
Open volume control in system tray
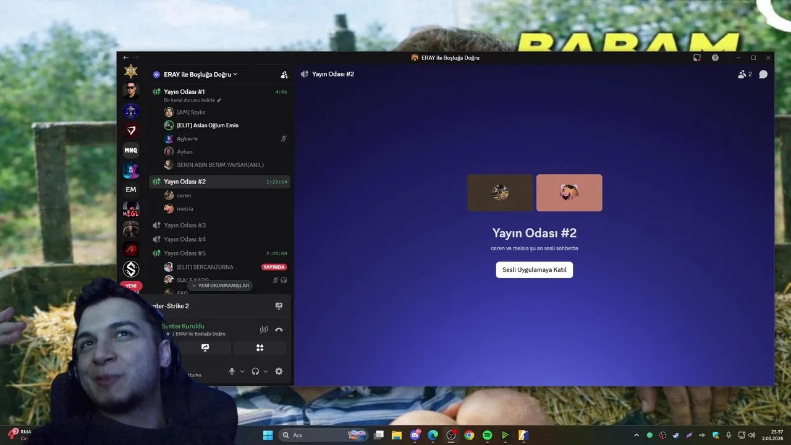coord(752,435)
